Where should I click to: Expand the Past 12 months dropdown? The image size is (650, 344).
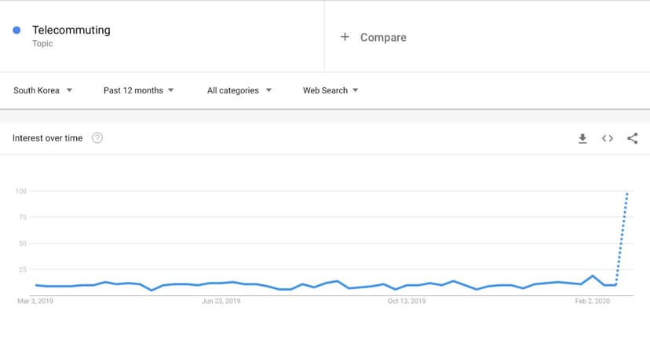coord(138,90)
